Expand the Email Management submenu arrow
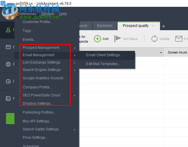Screen dimensions: 188x147 [x=75, y=55]
